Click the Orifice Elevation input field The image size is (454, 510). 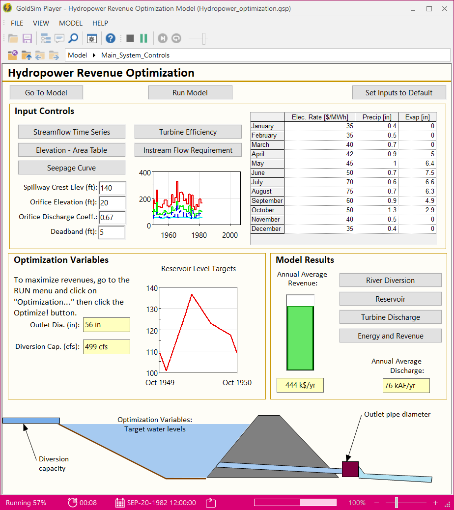click(112, 202)
